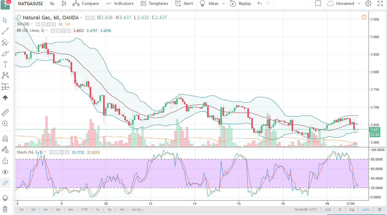Expand the BB (20, close, 2) dropdown arrow
This screenshot has height=215, width=387.
coord(47,30)
